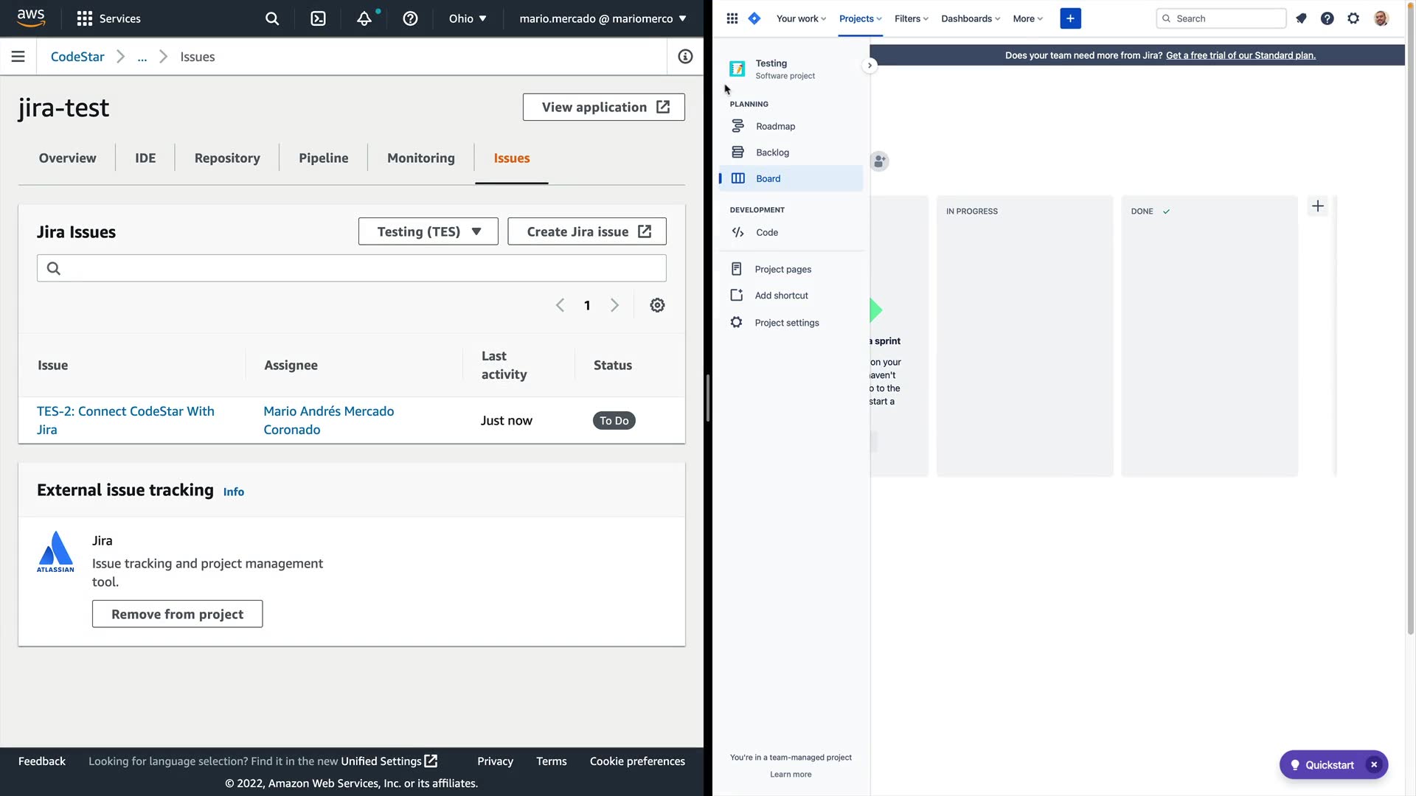Dismiss the Quickstart panel with X
Image resolution: width=1416 pixels, height=796 pixels.
1374,765
